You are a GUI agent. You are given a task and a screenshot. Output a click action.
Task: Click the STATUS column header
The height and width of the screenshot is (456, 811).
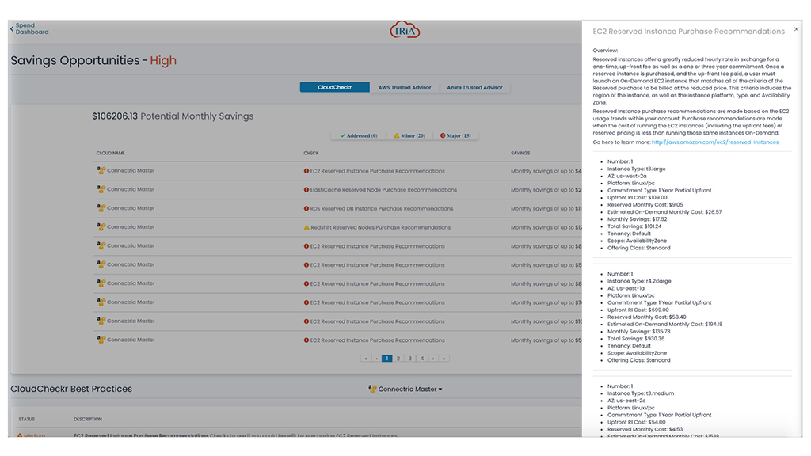click(26, 420)
